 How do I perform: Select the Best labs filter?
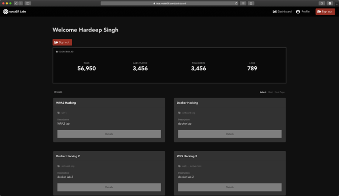click(x=270, y=92)
